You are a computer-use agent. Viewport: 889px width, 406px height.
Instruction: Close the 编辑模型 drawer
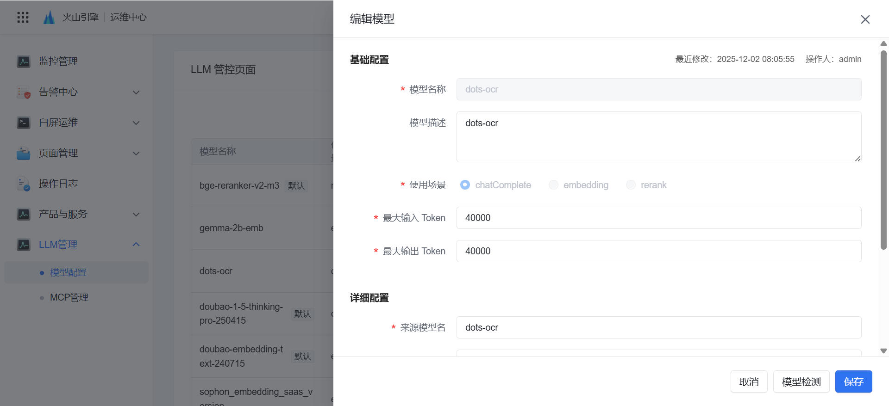click(x=865, y=19)
